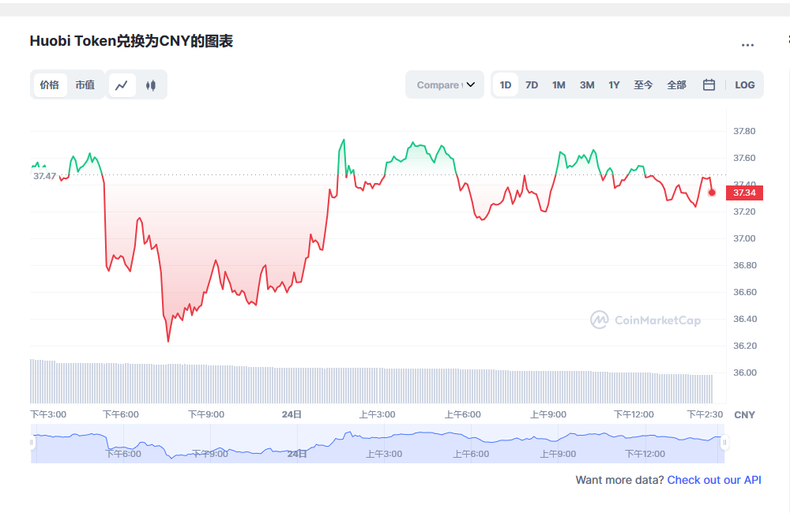Screen dimensions: 790x513
Task: Click the chart title Huobi Token兑换为CNY的图表
Action: click(131, 41)
